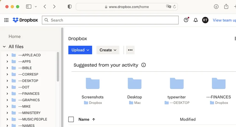Open the notifications bell

click(195, 20)
